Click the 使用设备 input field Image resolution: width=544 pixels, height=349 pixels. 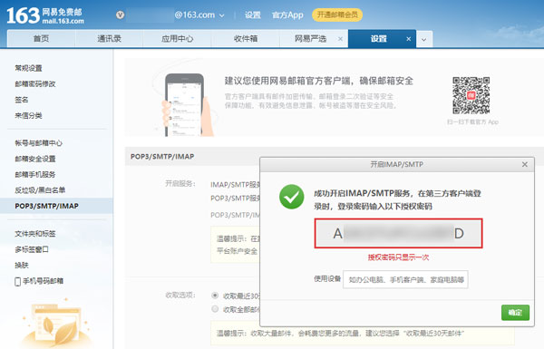(x=405, y=279)
